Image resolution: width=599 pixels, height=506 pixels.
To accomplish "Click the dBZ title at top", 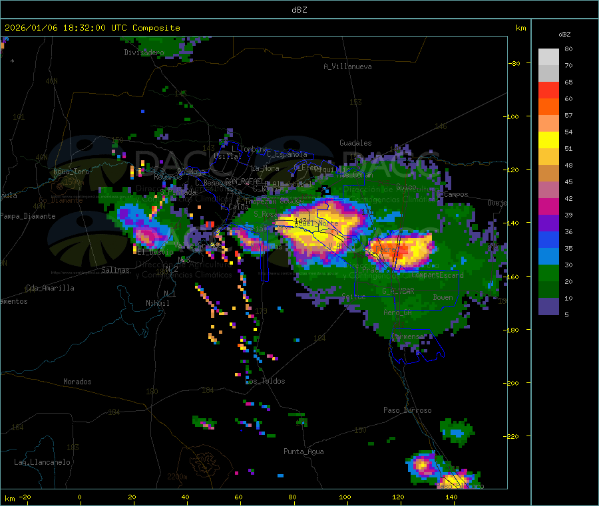I will click(299, 10).
